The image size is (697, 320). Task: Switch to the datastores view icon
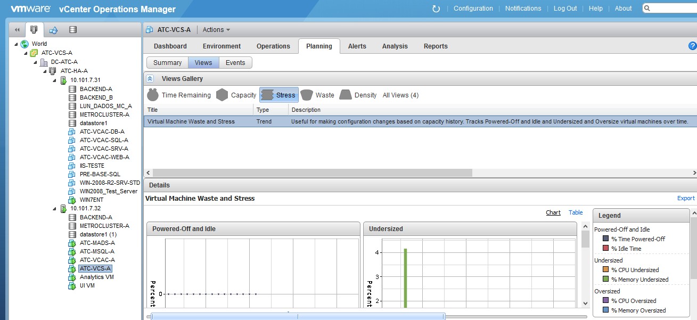pos(73,30)
